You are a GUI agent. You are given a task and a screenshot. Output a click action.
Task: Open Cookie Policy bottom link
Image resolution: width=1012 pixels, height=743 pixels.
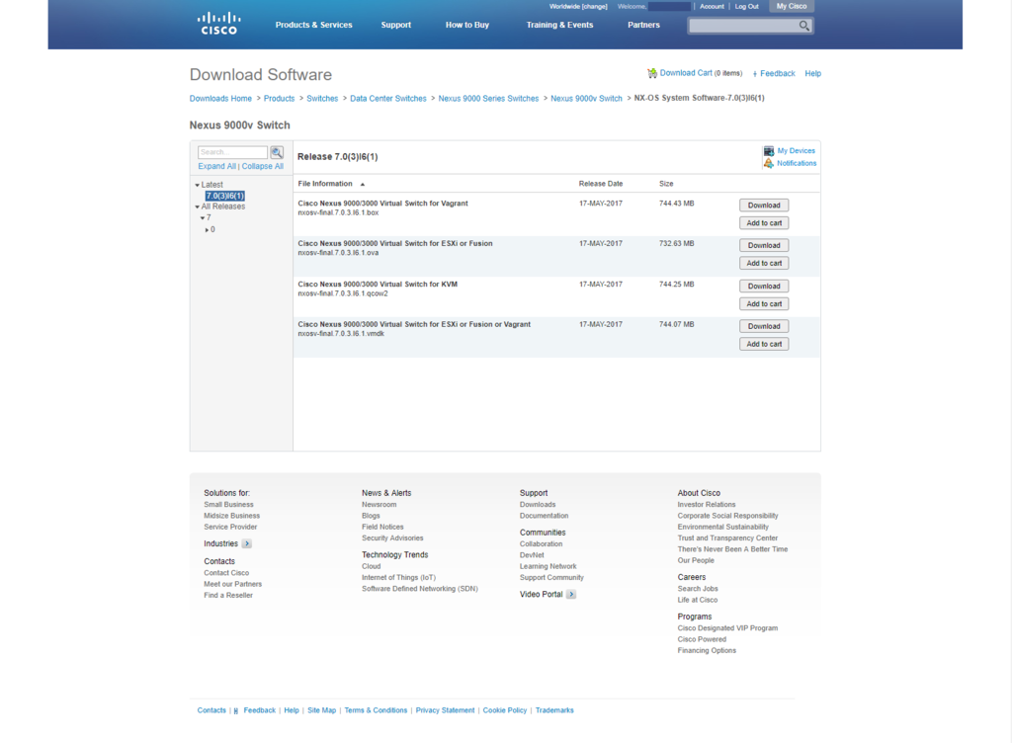click(x=505, y=710)
